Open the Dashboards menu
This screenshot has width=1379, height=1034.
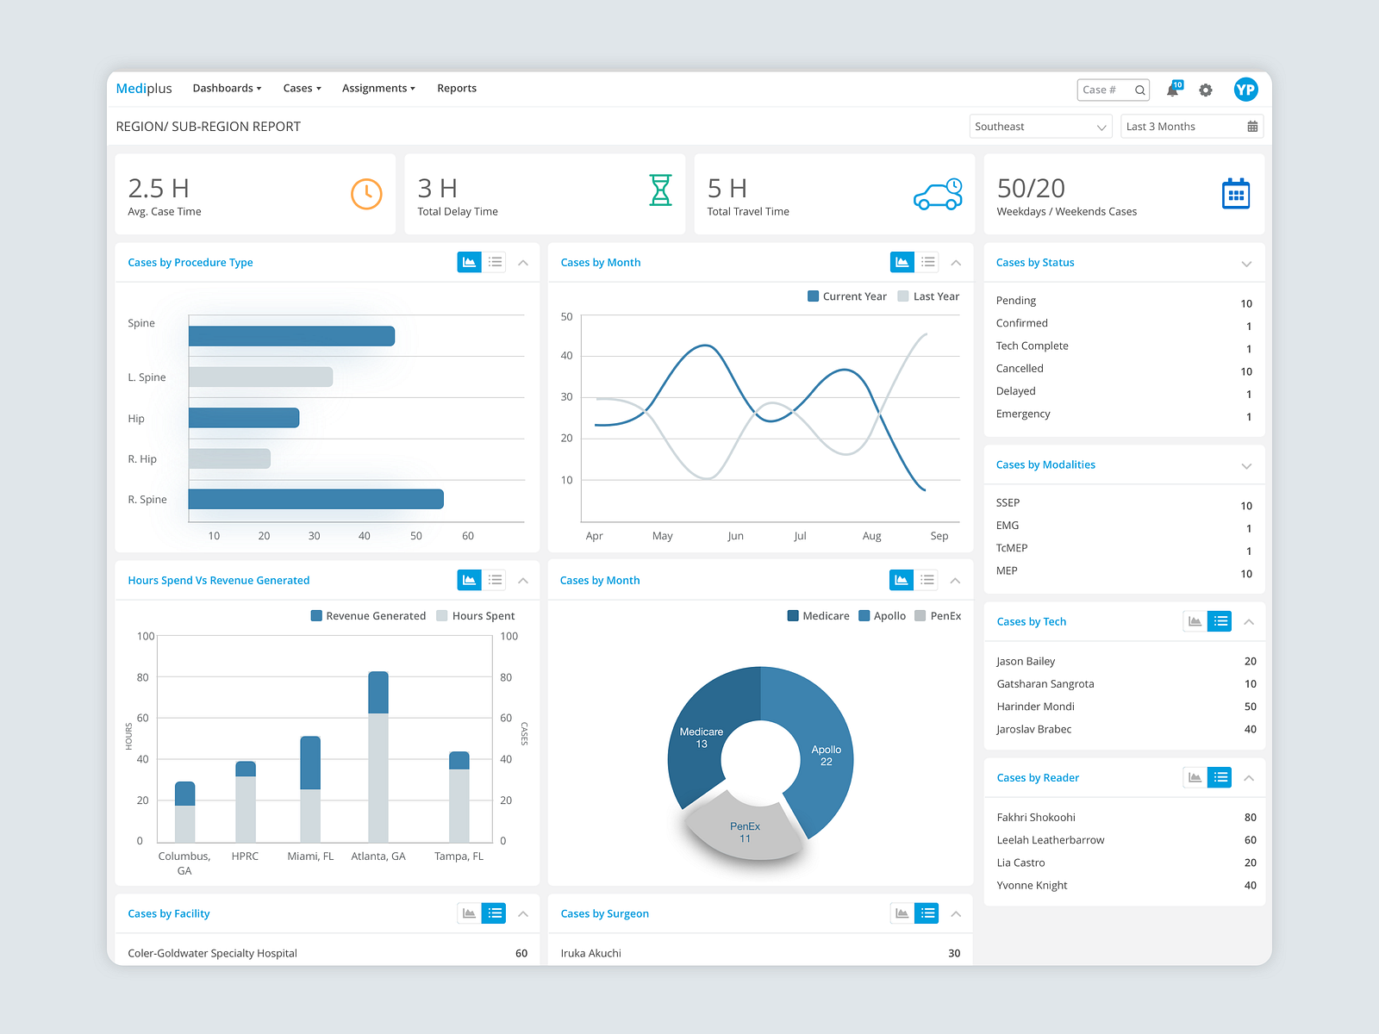(x=226, y=88)
